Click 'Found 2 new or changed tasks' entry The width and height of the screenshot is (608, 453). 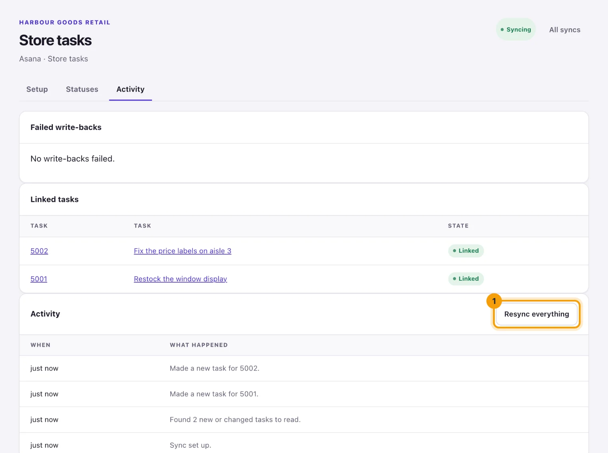[235, 419]
